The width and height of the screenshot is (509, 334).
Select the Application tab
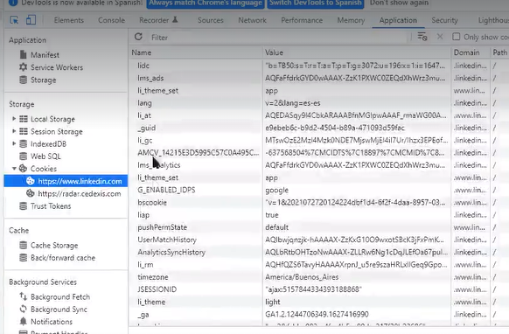[398, 20]
